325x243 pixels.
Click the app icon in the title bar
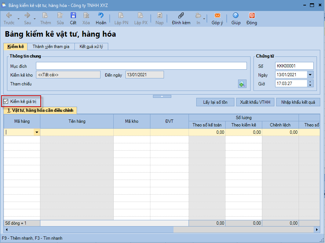point(4,5)
